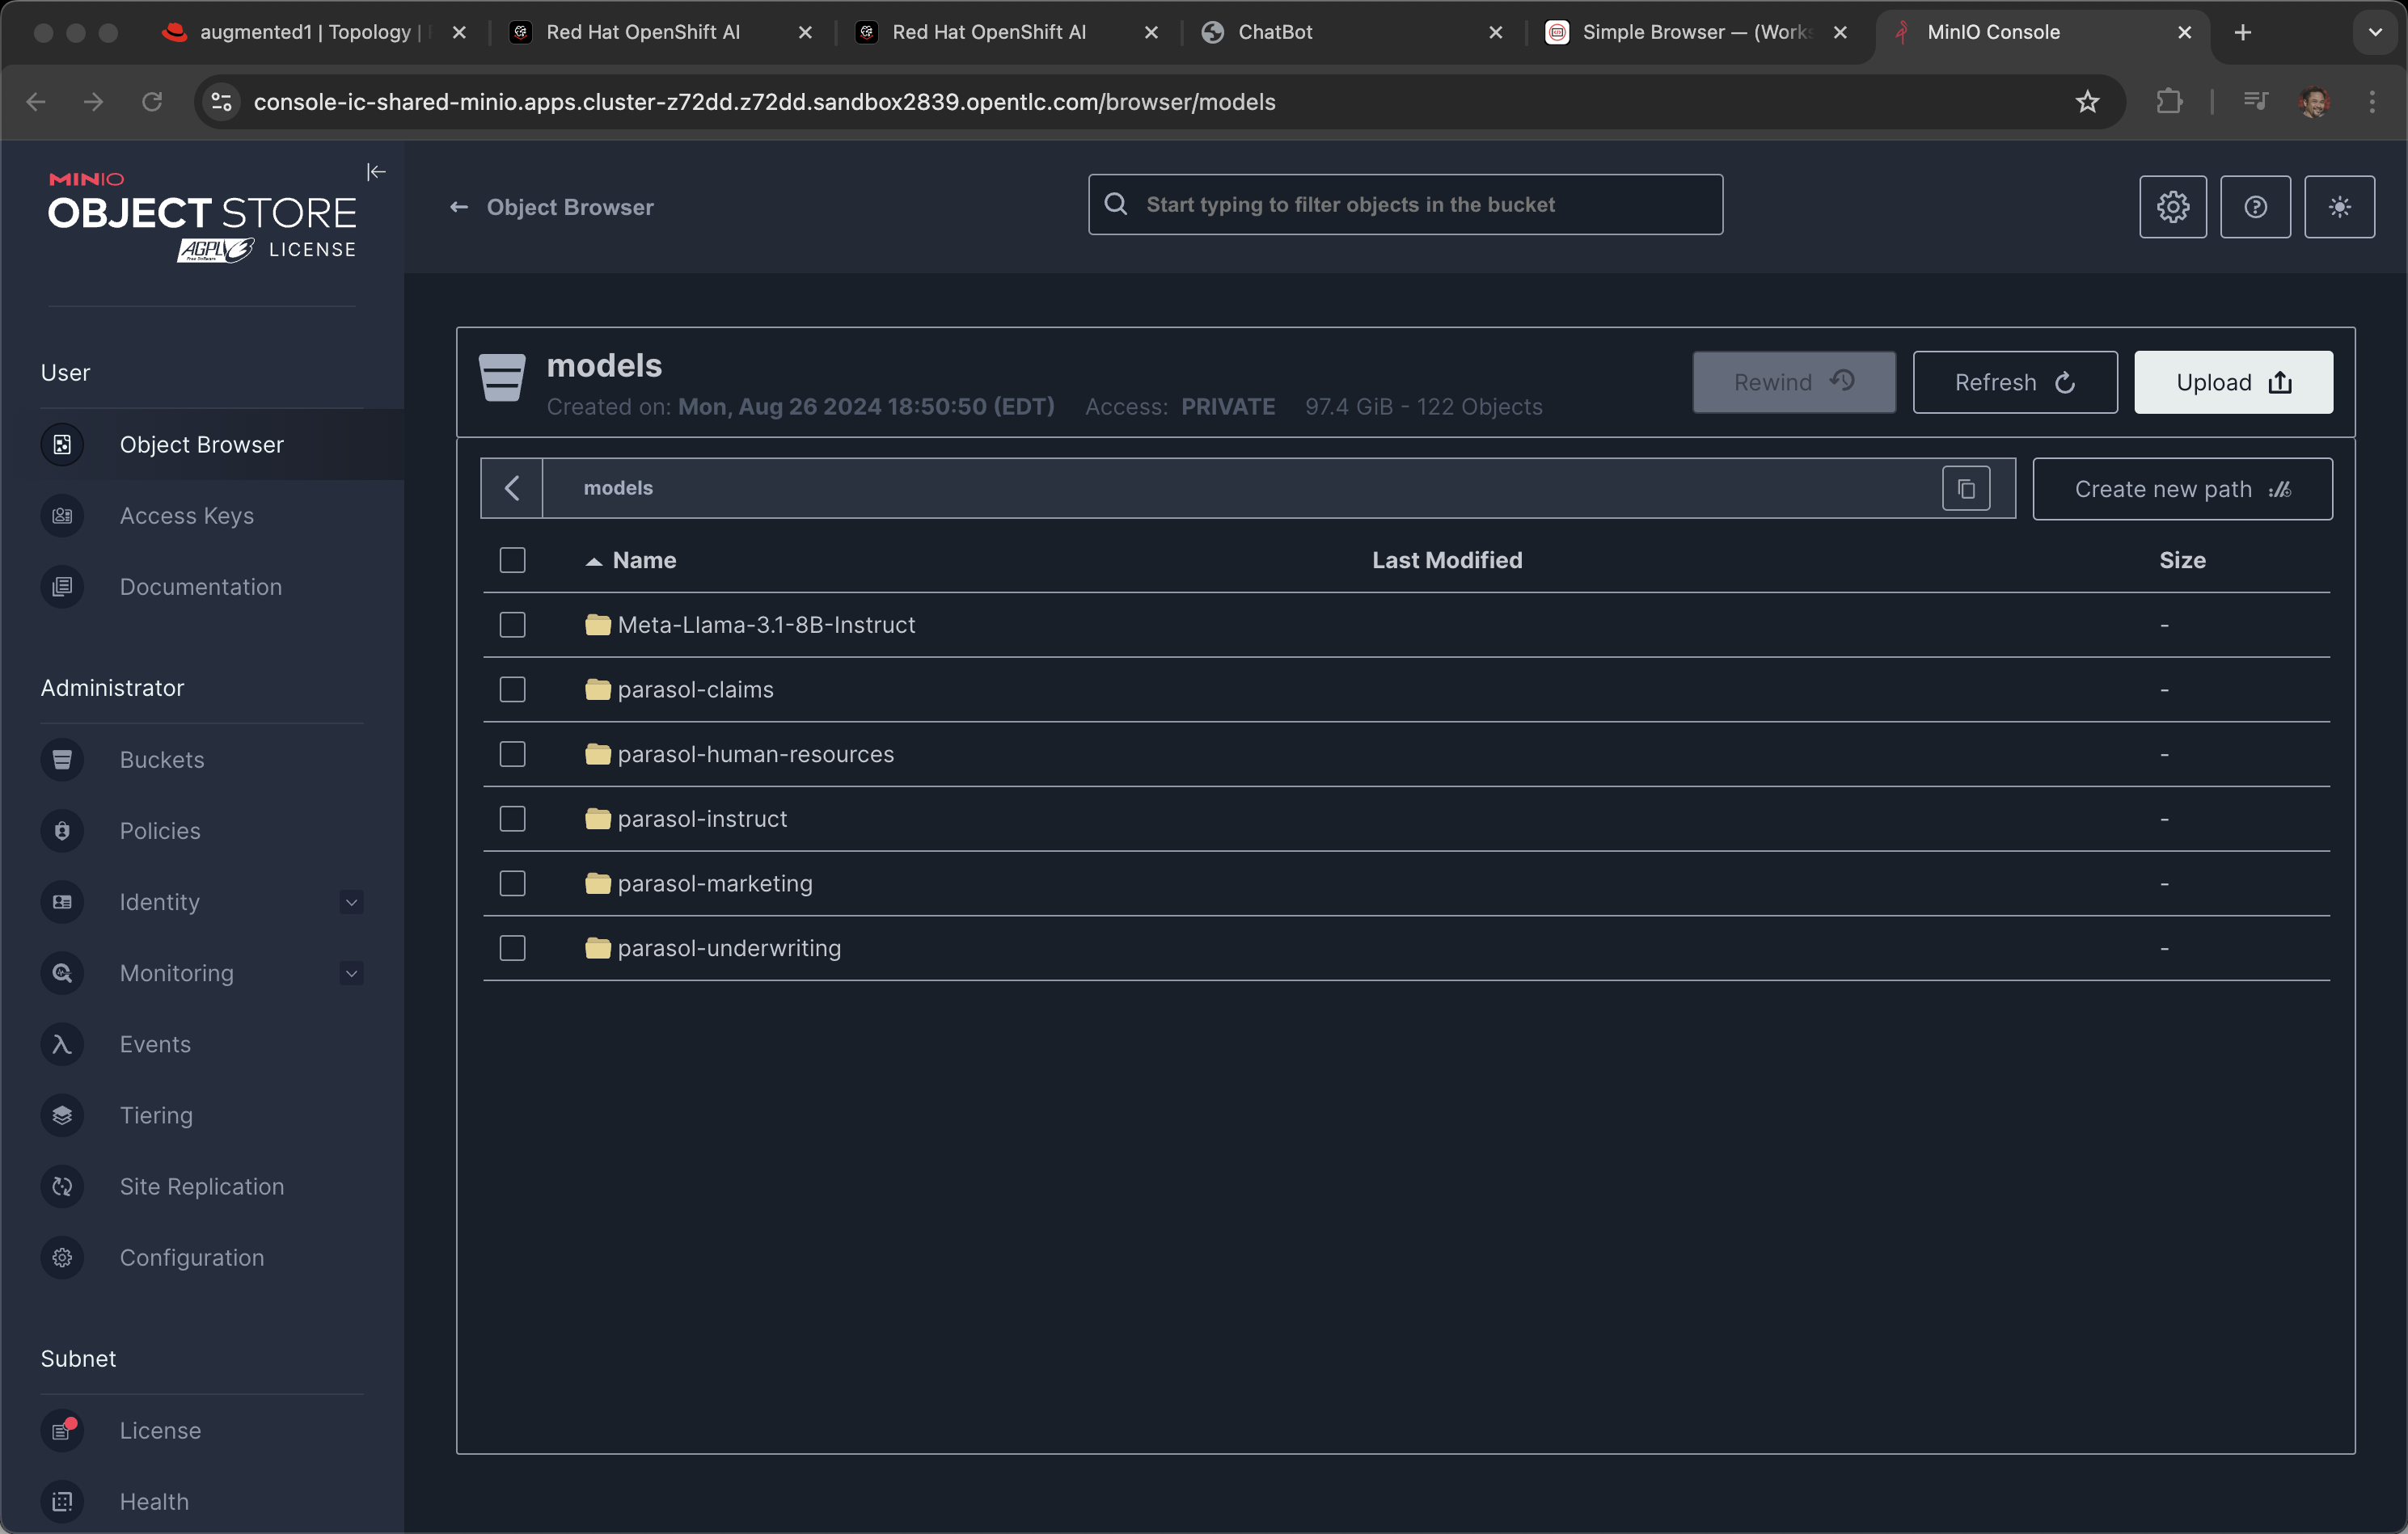Check the parasol-claims folder checkbox
Image resolution: width=2408 pixels, height=1534 pixels.
(512, 689)
